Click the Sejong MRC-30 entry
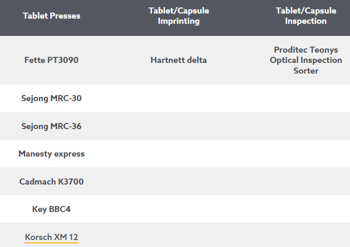Screen dimensions: 350x247 pyautogui.click(x=51, y=98)
